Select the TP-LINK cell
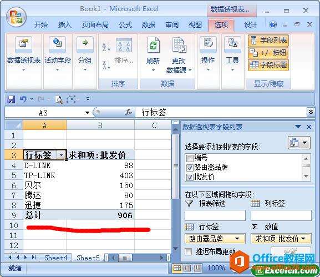The image size is (320, 277). 44,175
